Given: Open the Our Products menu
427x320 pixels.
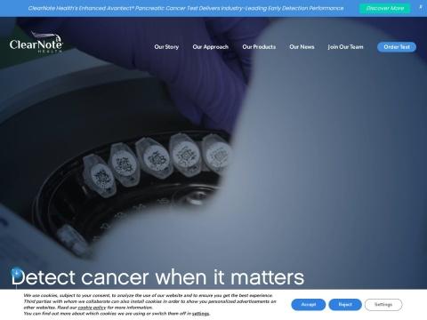Looking at the screenshot, I should pos(259,47).
